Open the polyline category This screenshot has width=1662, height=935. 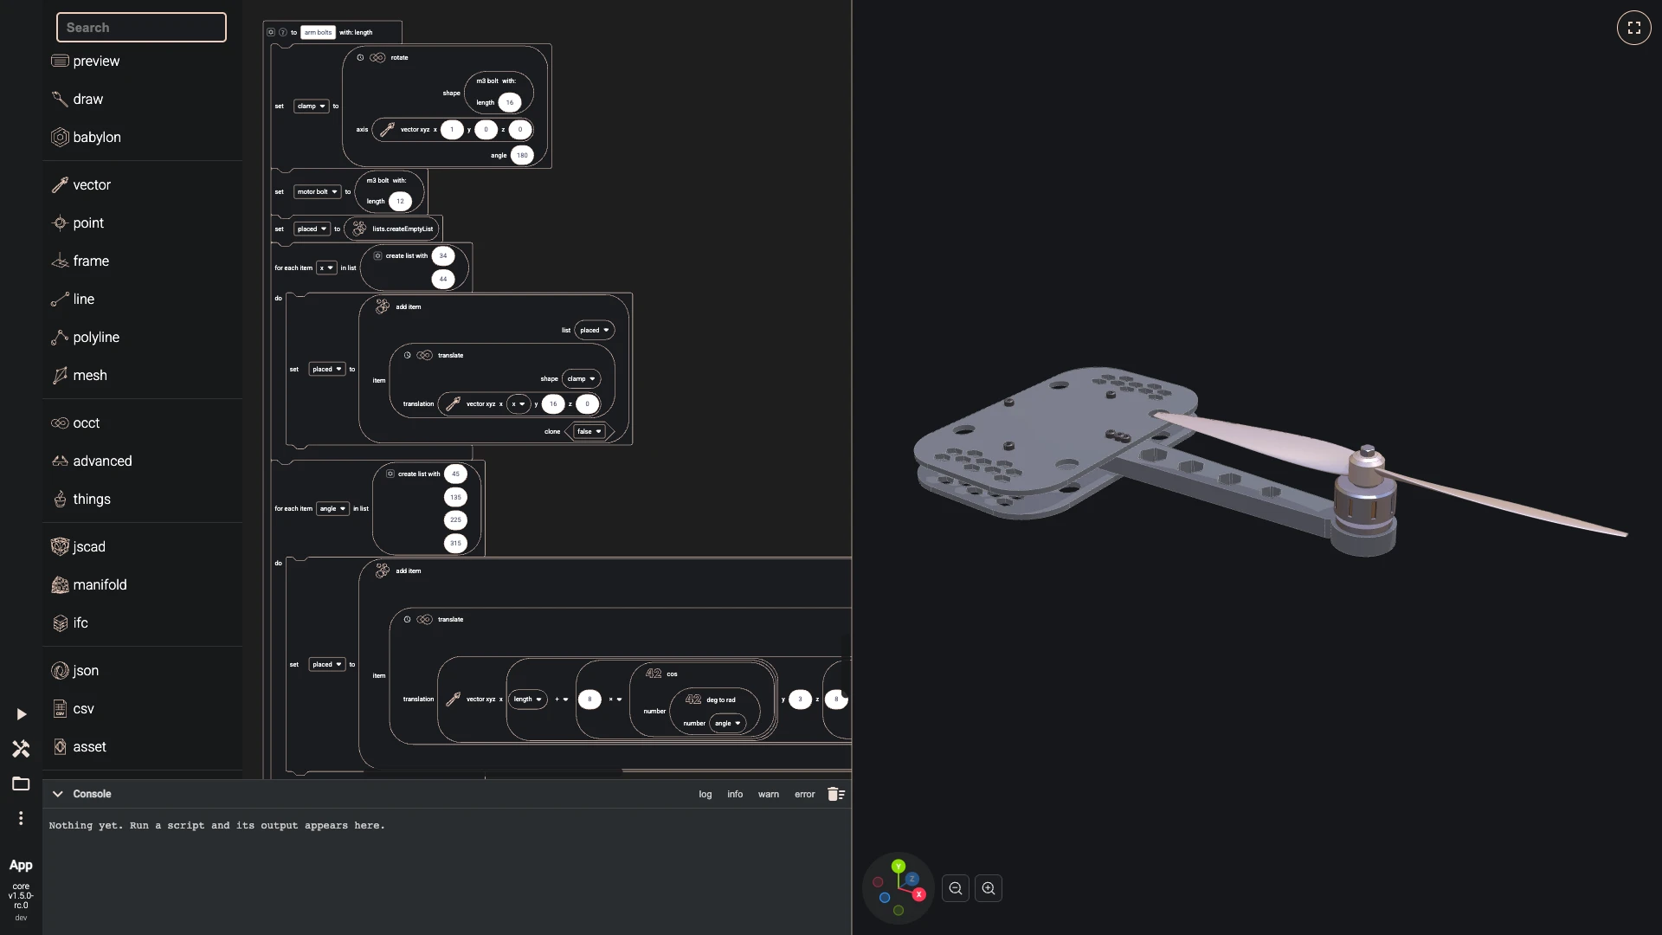pyautogui.click(x=142, y=337)
